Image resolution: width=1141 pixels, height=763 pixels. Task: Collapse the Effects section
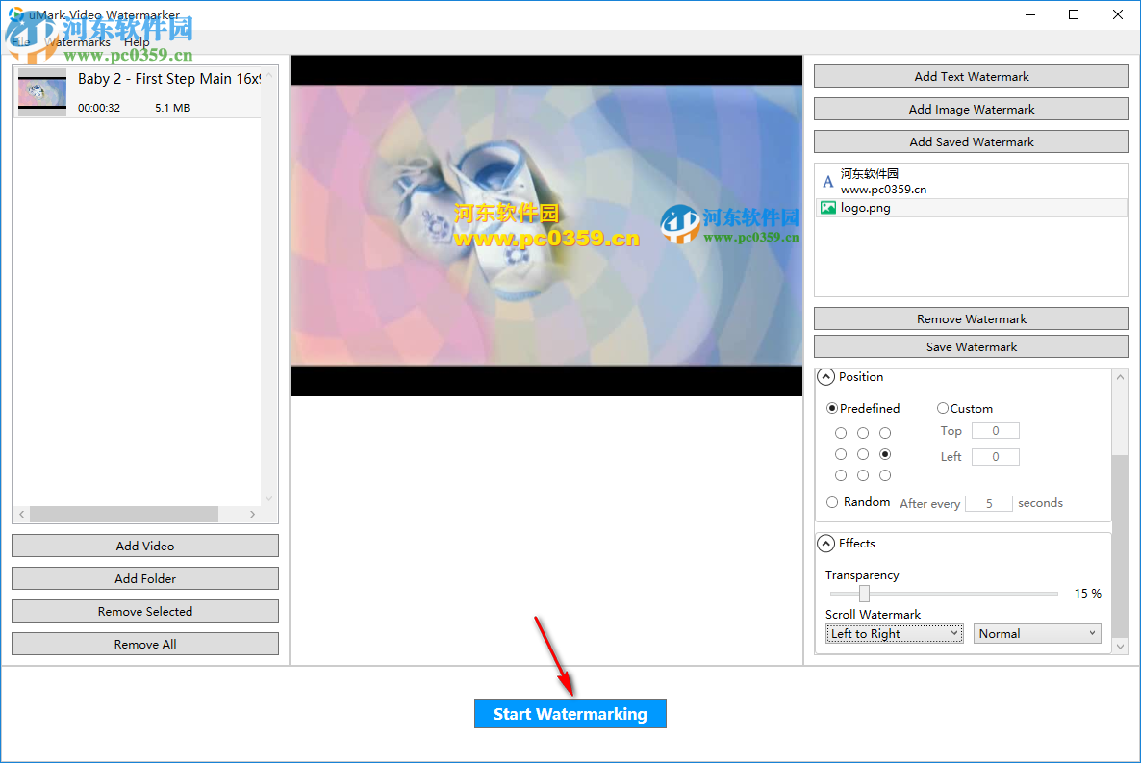point(826,543)
